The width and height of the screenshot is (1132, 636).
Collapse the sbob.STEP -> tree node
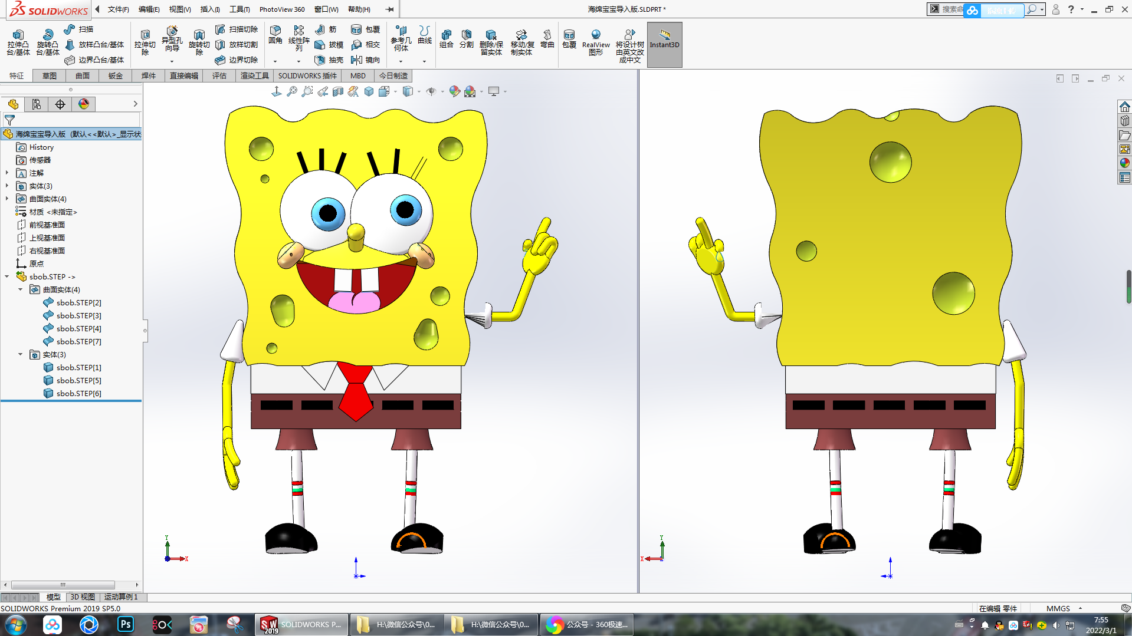(x=7, y=277)
